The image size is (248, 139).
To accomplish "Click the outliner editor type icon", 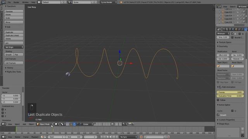I will coord(219,7).
